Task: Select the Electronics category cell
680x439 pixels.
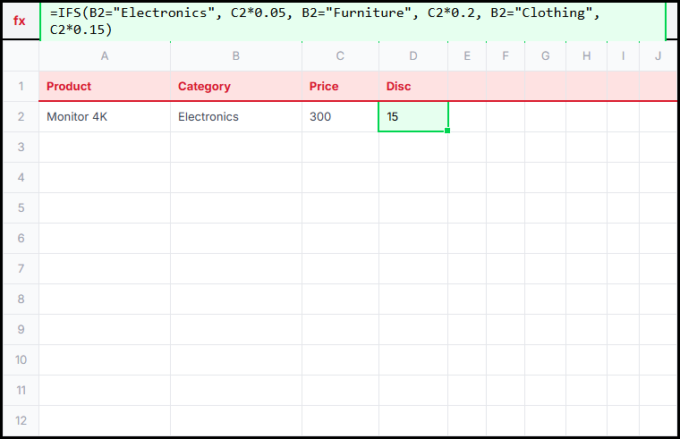Action: pyautogui.click(x=236, y=116)
